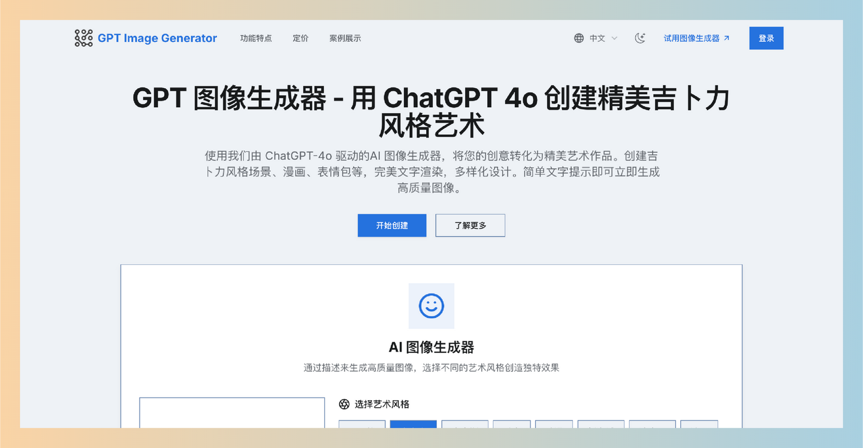Click the 选择艺术风格 label
This screenshot has height=448, width=863.
click(382, 404)
